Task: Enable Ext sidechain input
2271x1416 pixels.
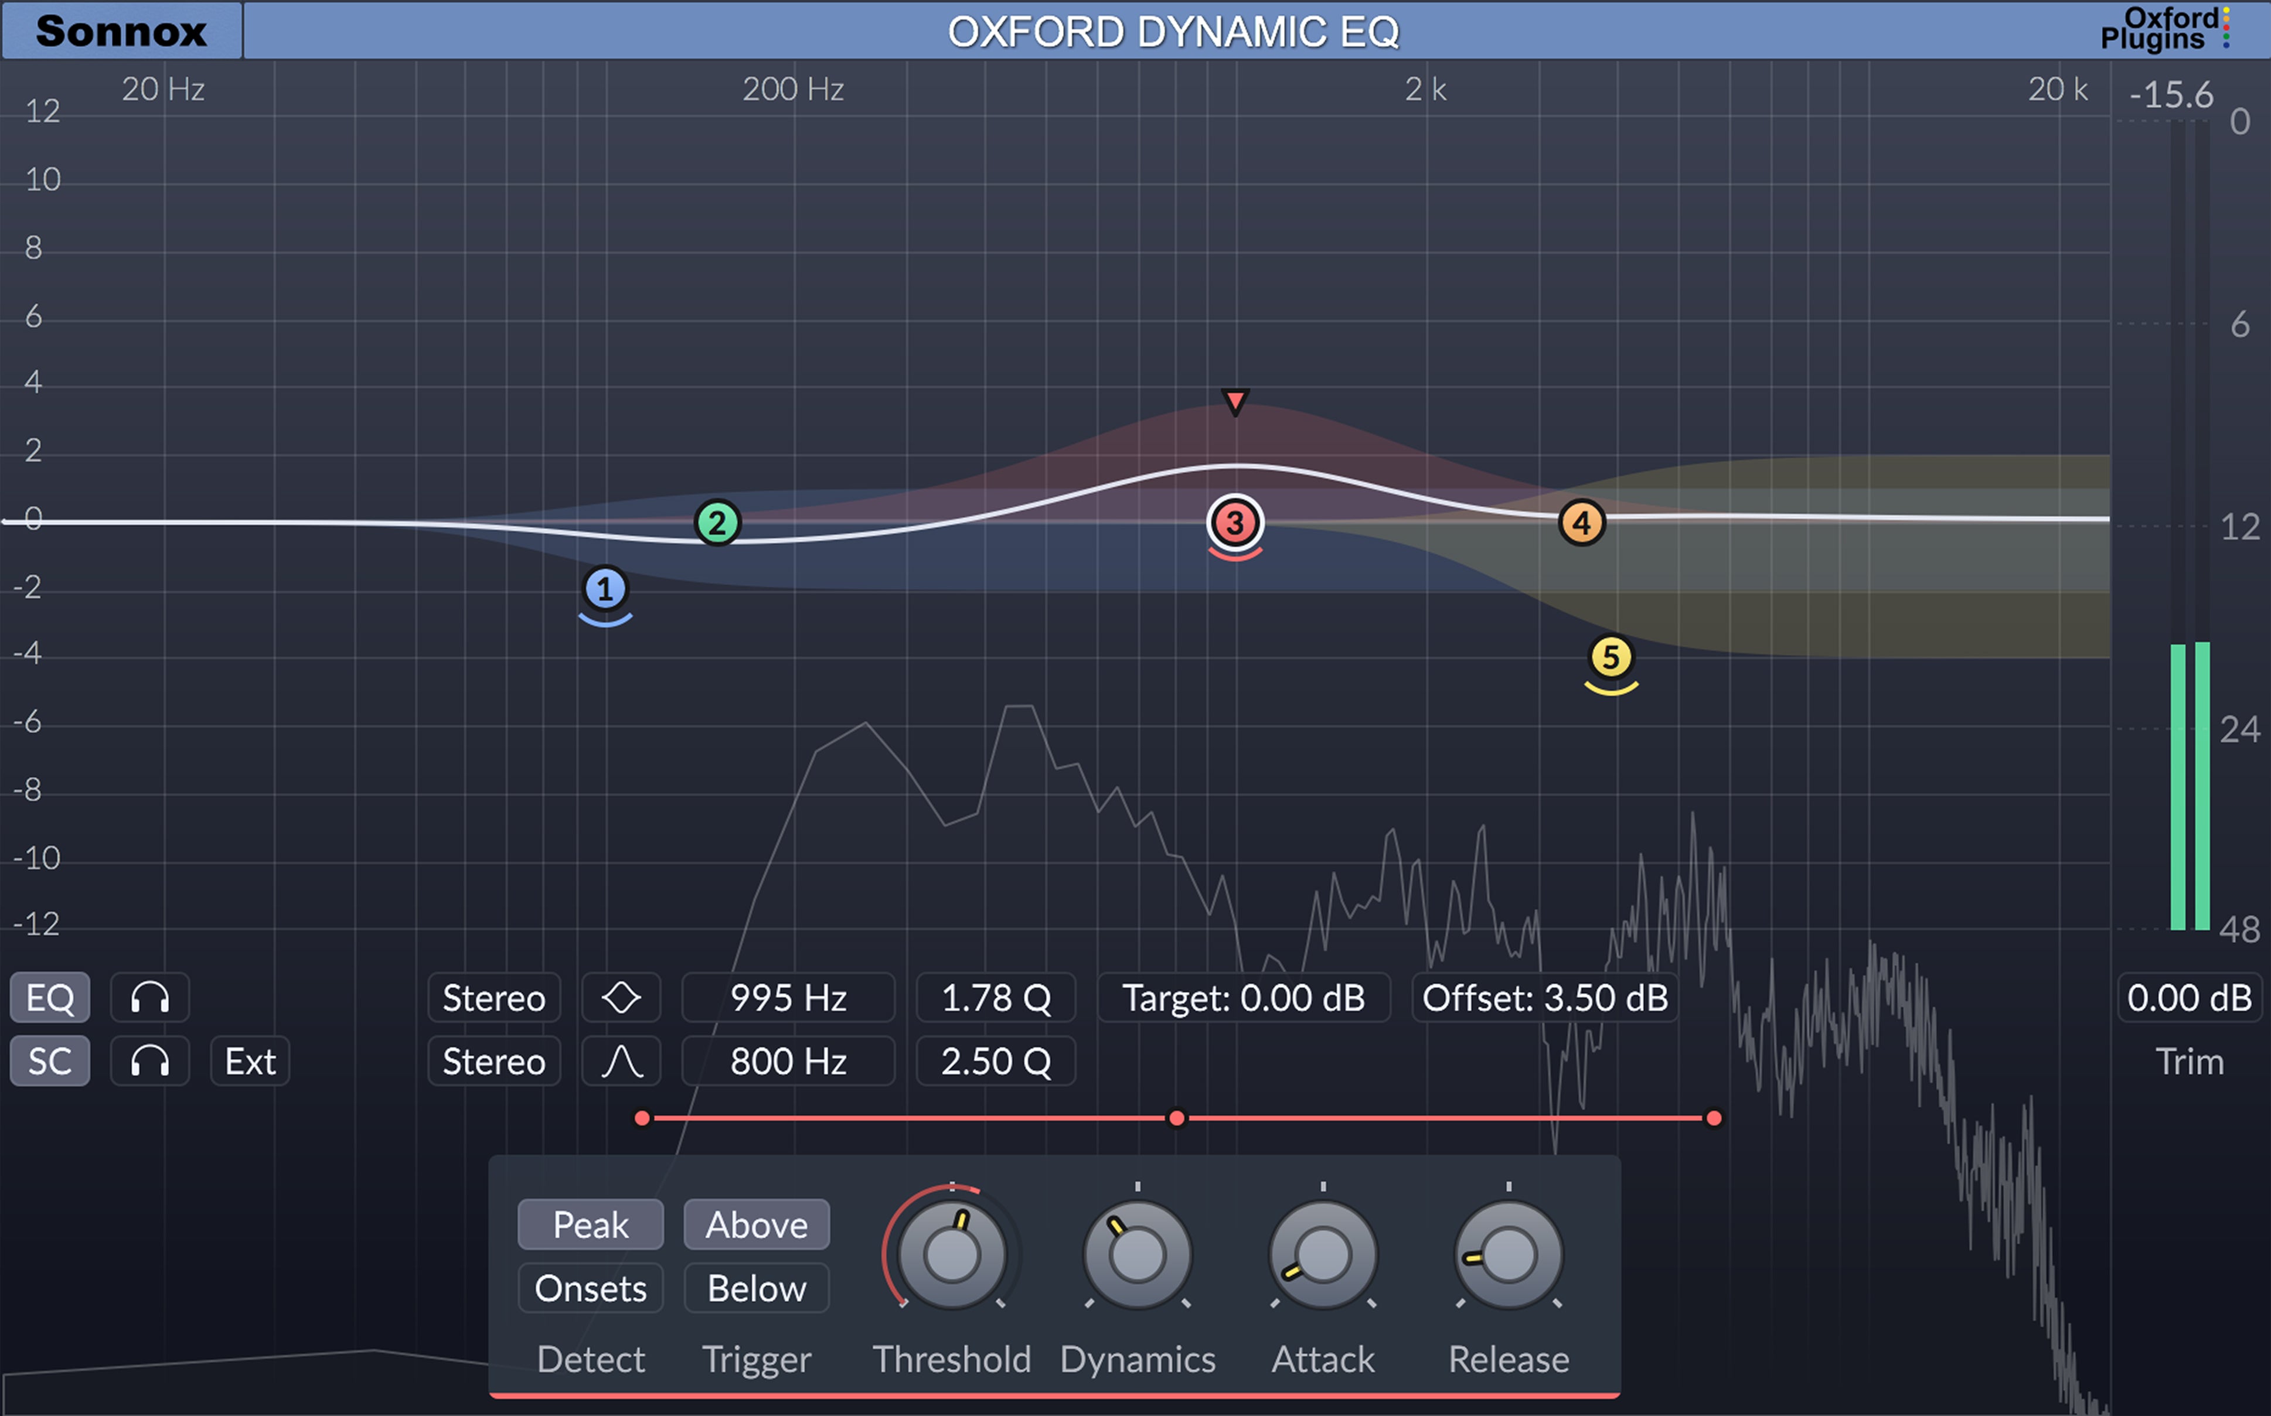Action: pyautogui.click(x=249, y=1061)
